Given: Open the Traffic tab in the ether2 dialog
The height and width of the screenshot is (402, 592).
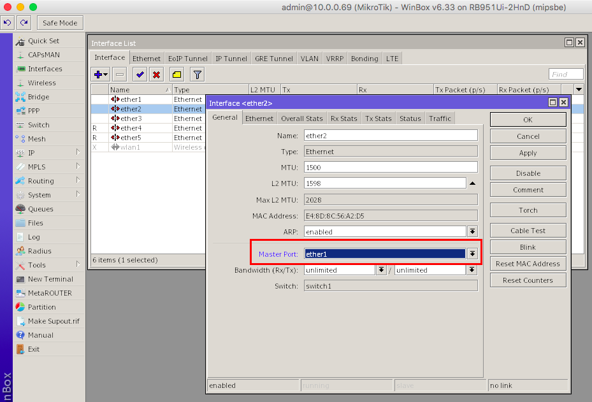Looking at the screenshot, I should [x=440, y=118].
